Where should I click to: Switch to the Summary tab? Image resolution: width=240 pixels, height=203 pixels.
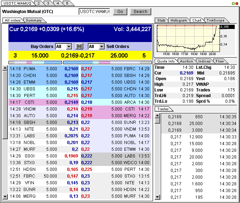(34, 20)
